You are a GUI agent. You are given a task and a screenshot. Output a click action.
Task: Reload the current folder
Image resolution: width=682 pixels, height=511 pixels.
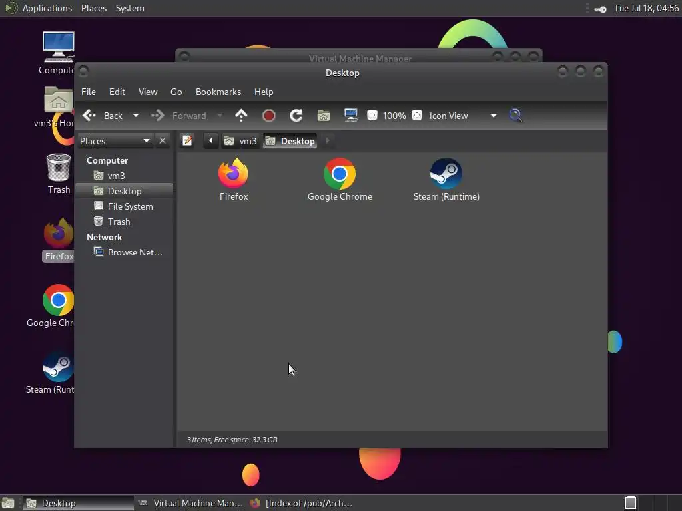[x=296, y=116]
